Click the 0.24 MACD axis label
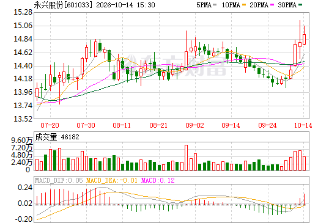This screenshot has width=318, height=223. coord(25,188)
